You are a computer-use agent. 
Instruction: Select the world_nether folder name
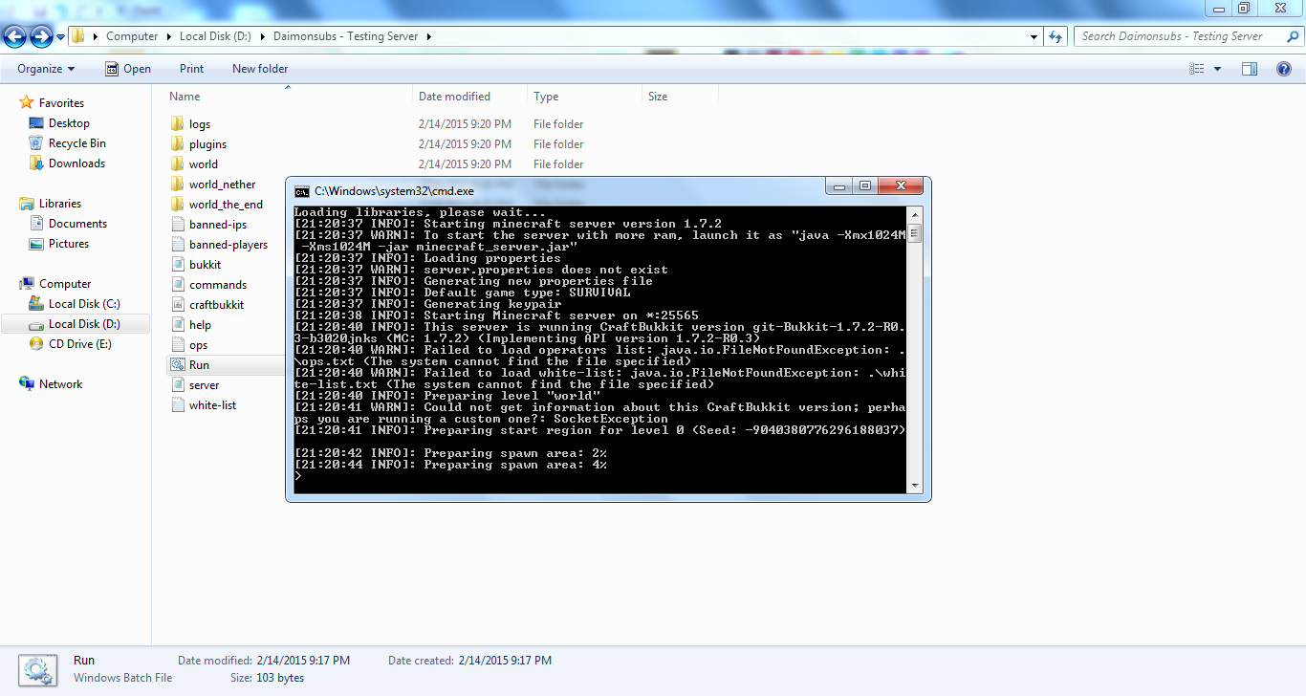[x=222, y=185]
